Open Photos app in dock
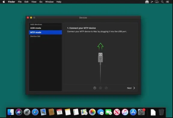This screenshot has height=118, width=173. click(x=92, y=112)
